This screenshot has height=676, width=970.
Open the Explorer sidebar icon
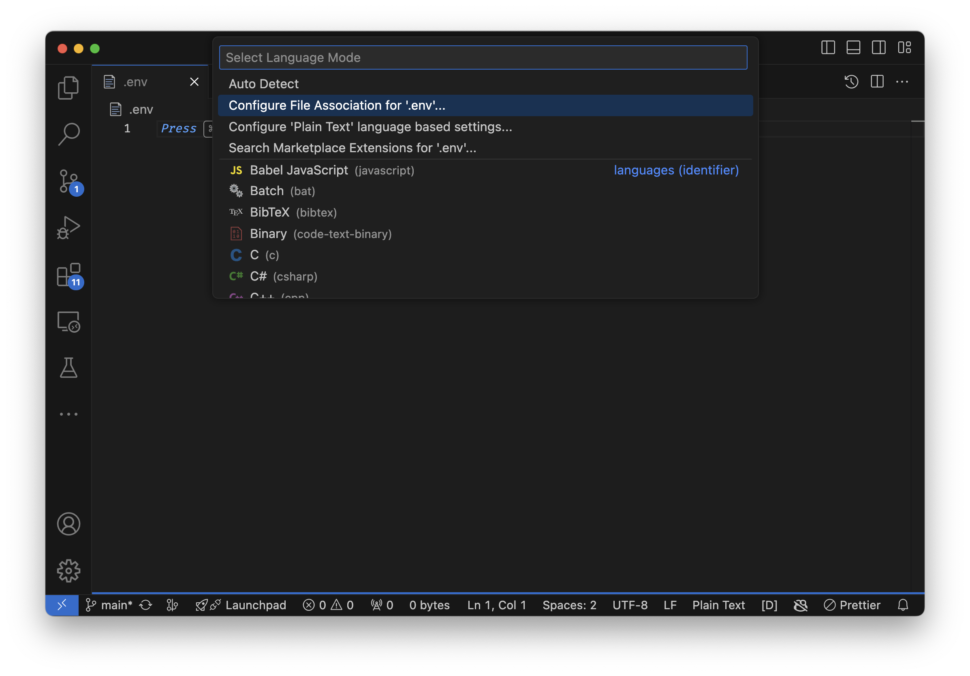click(68, 87)
